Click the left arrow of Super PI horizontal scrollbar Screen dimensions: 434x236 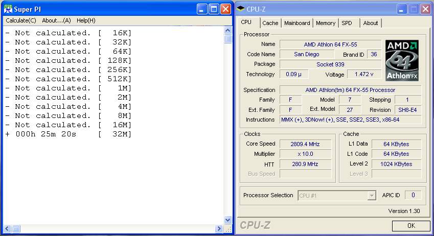pyautogui.click(x=7, y=229)
